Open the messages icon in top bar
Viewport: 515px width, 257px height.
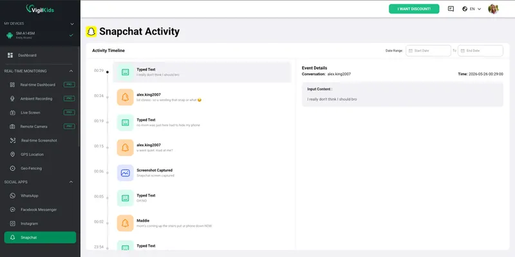point(451,9)
